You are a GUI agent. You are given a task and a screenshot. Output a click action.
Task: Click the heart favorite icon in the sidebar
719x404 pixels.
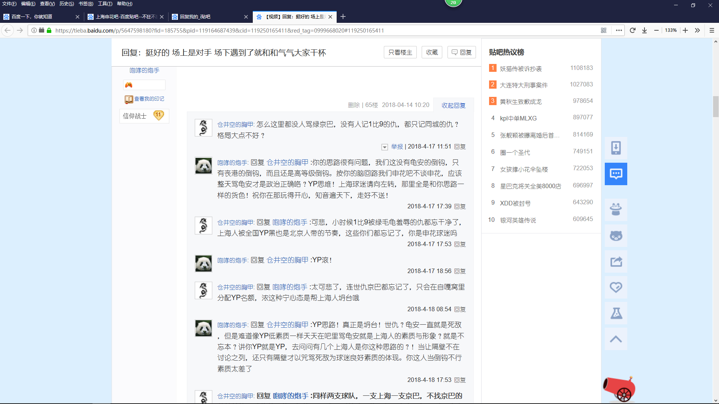pyautogui.click(x=616, y=287)
